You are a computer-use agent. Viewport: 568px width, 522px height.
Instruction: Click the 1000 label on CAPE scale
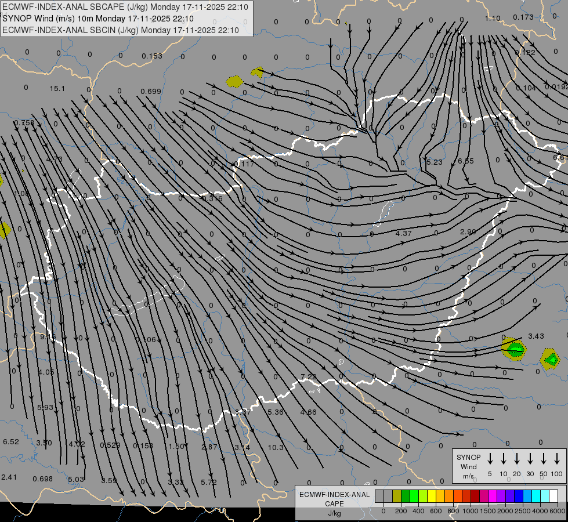(470, 511)
